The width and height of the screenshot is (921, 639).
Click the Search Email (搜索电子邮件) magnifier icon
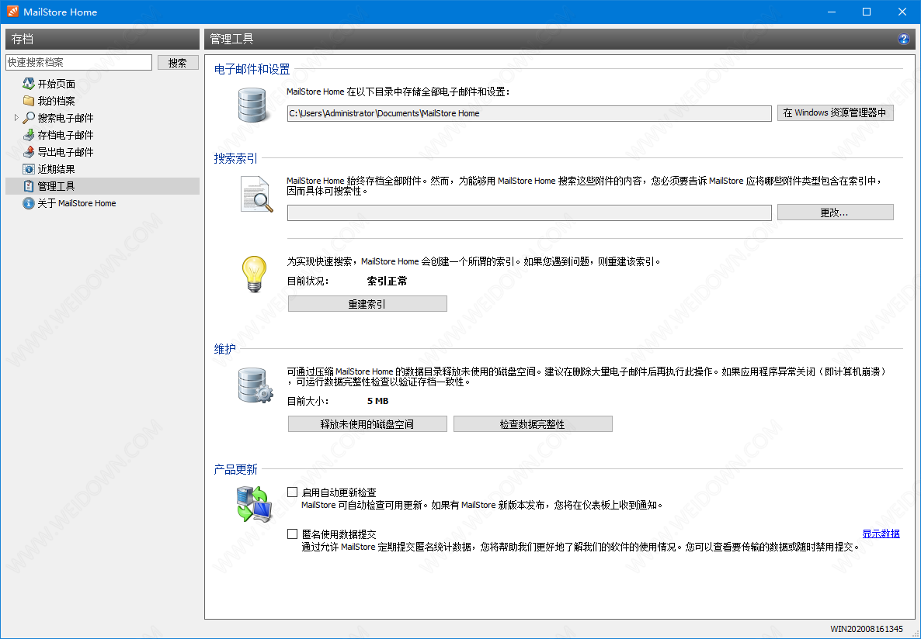(x=28, y=118)
